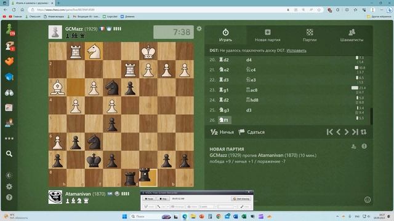This screenshot has height=221, width=394.
Task: Select move ac8 on row 23
Action: pos(252,90)
